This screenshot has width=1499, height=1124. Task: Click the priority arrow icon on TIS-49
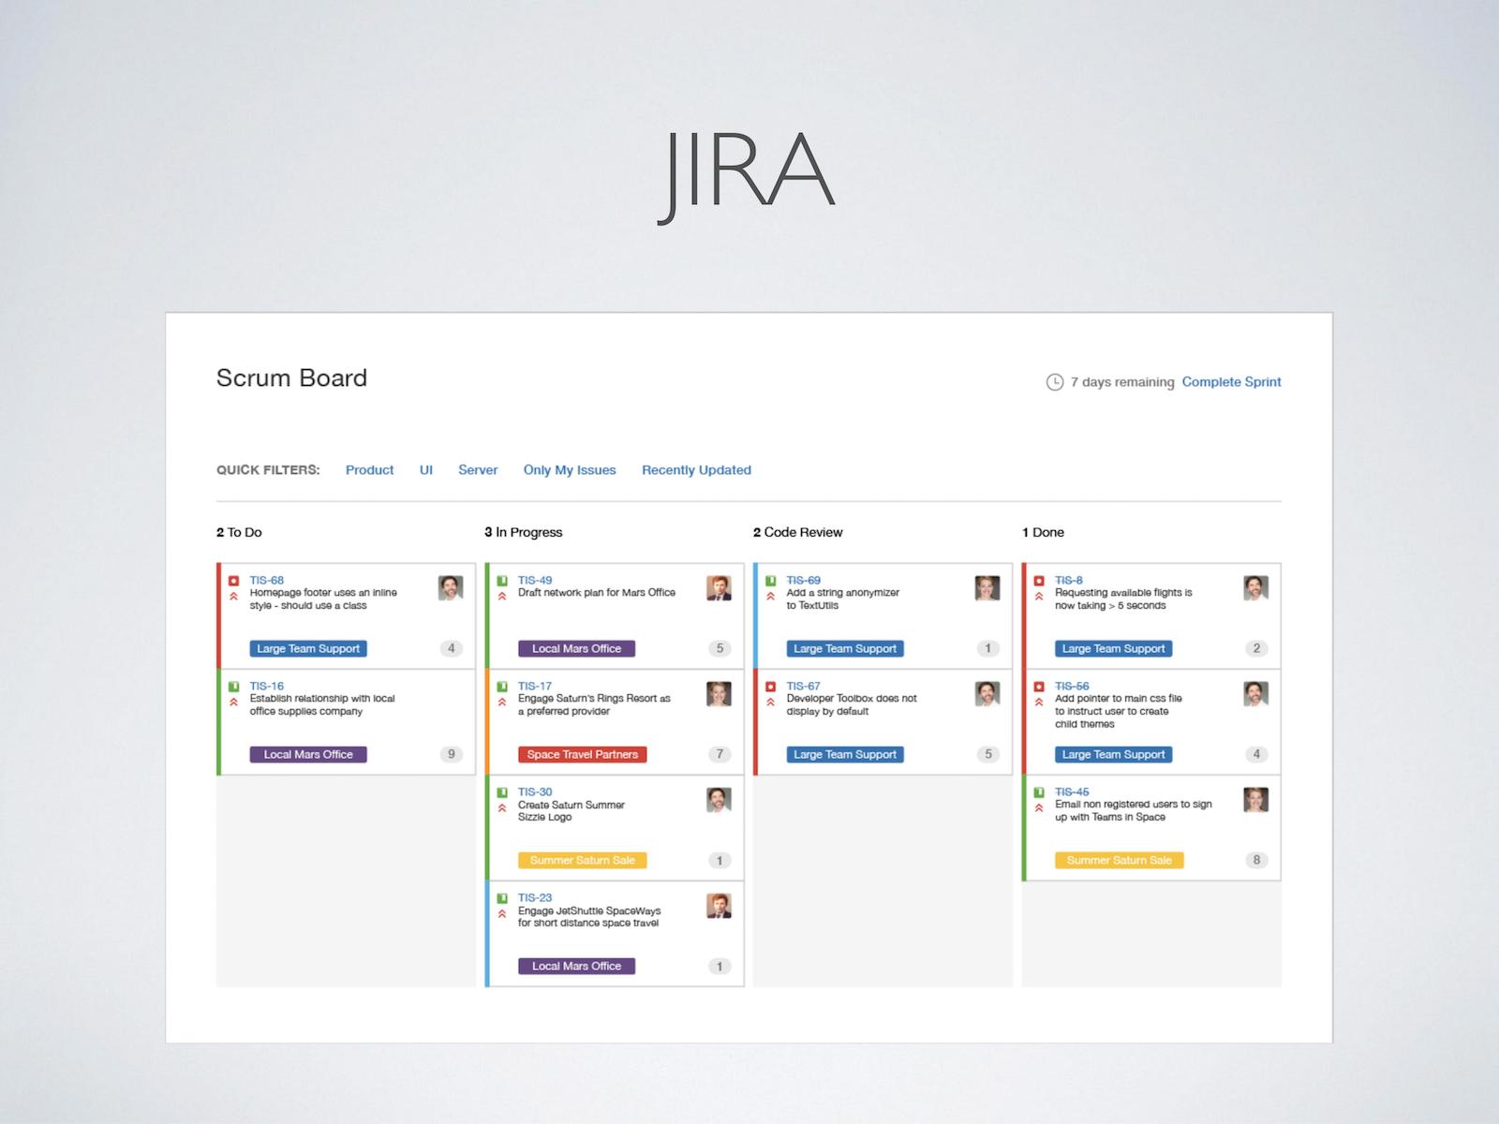pos(502,596)
